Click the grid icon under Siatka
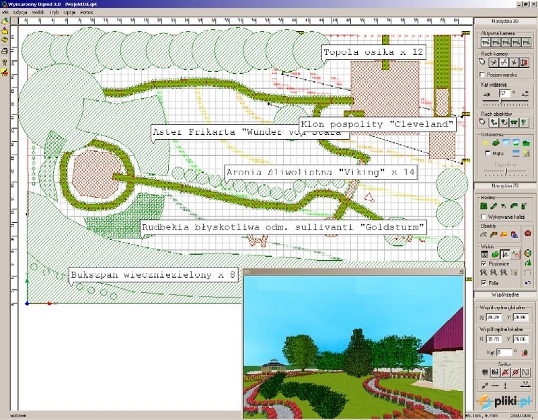The height and width of the screenshot is (420, 538). 484,372
